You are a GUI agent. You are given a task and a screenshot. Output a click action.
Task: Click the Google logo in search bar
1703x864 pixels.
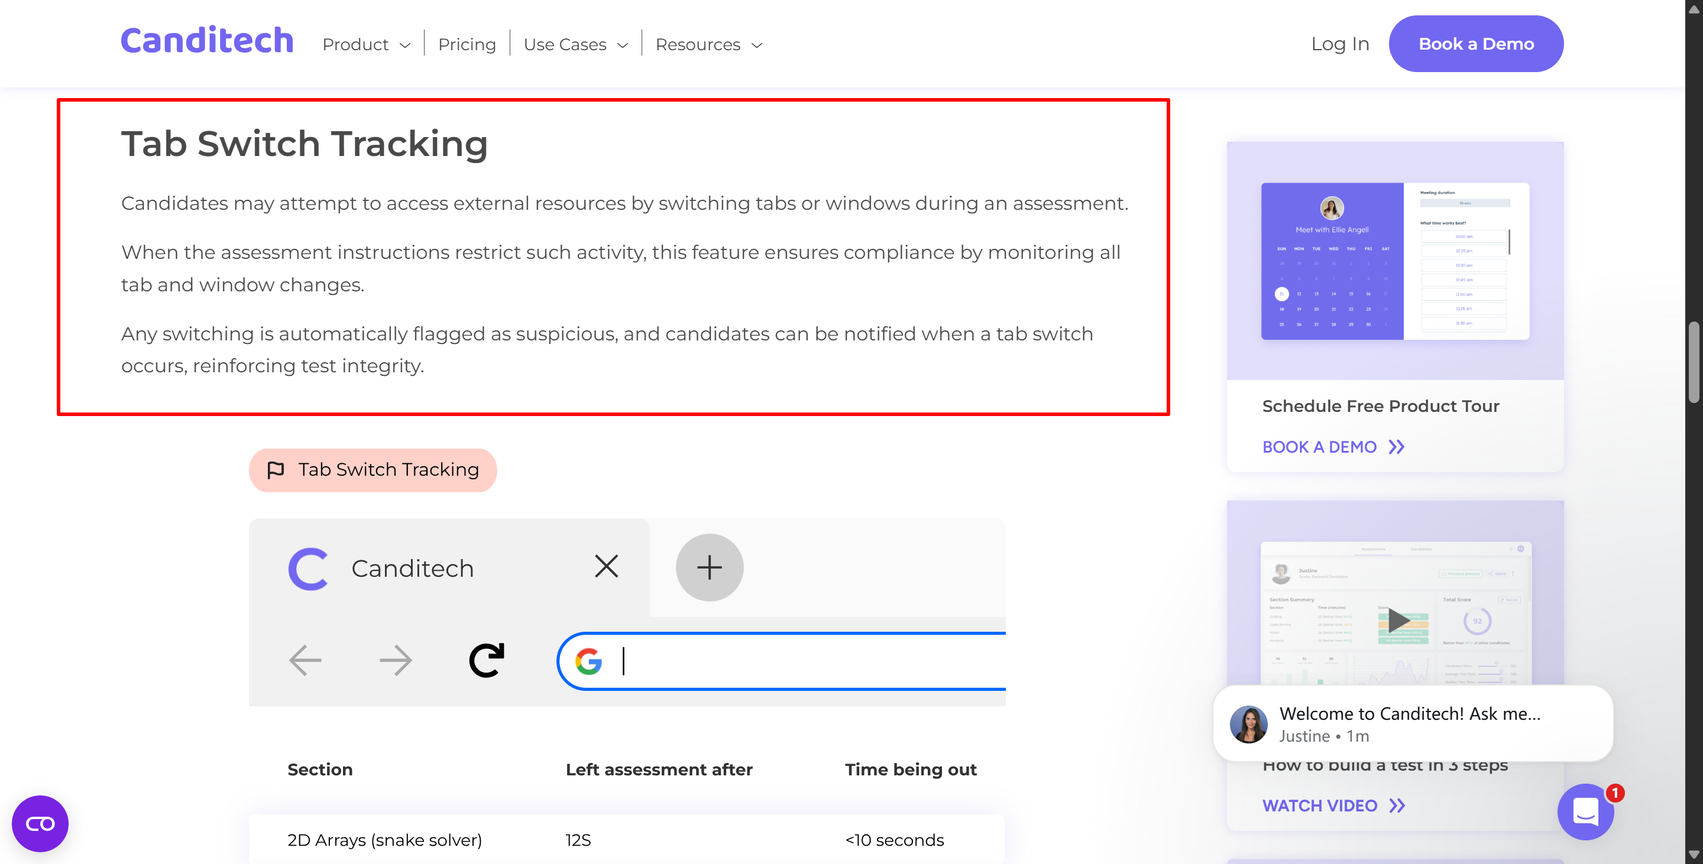coord(588,661)
